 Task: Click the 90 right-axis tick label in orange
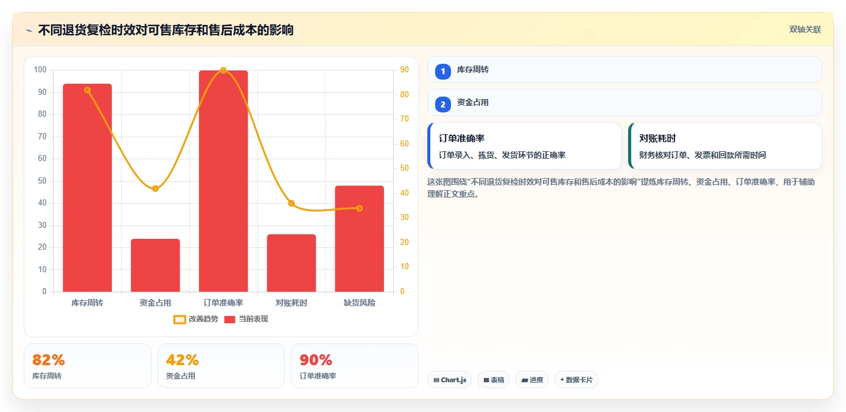pyautogui.click(x=405, y=70)
